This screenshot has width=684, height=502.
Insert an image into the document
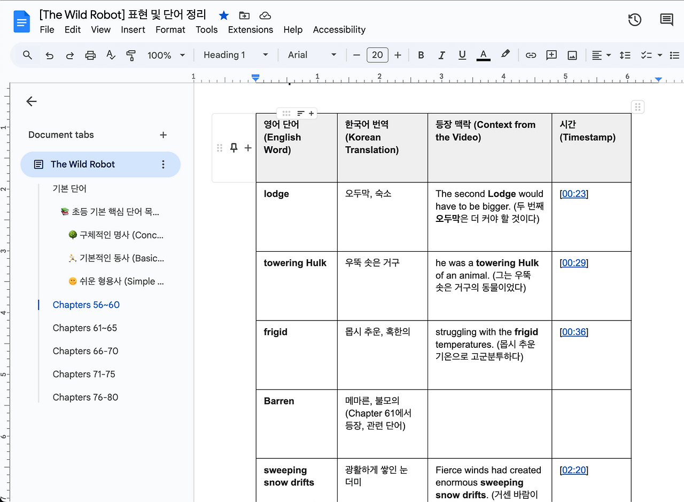572,55
